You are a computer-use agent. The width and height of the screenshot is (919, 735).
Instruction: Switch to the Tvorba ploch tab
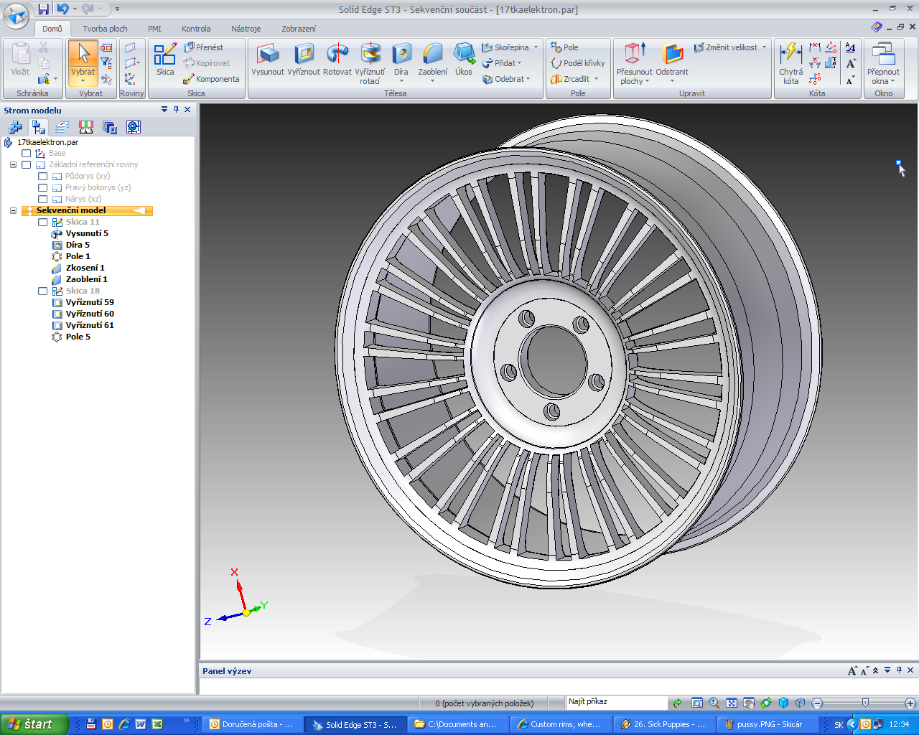(x=105, y=29)
